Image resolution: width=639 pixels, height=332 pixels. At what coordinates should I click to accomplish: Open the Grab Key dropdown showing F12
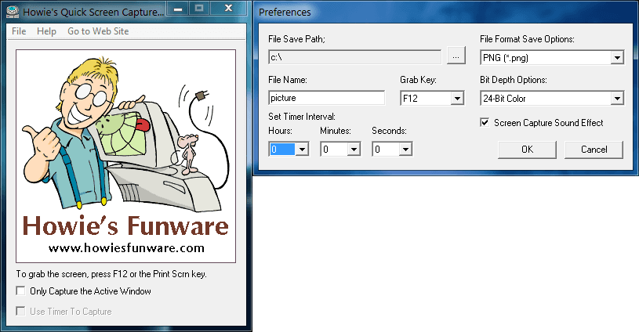click(x=457, y=99)
